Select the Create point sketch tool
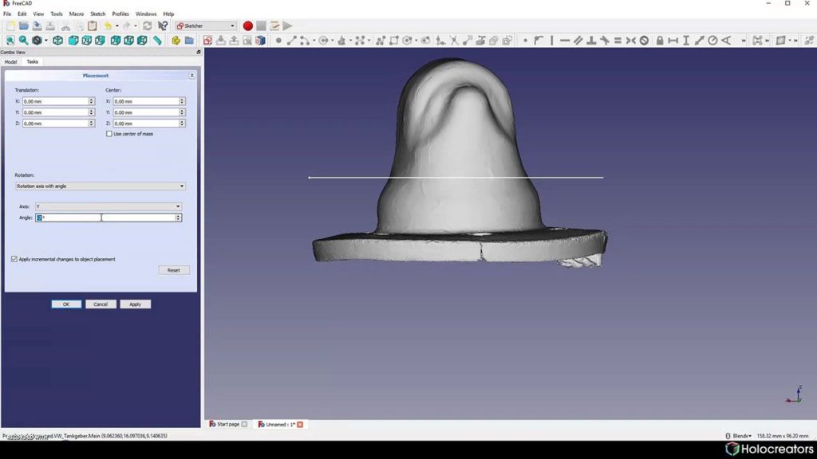Viewport: 817px width, 459px height. pyautogui.click(x=278, y=41)
